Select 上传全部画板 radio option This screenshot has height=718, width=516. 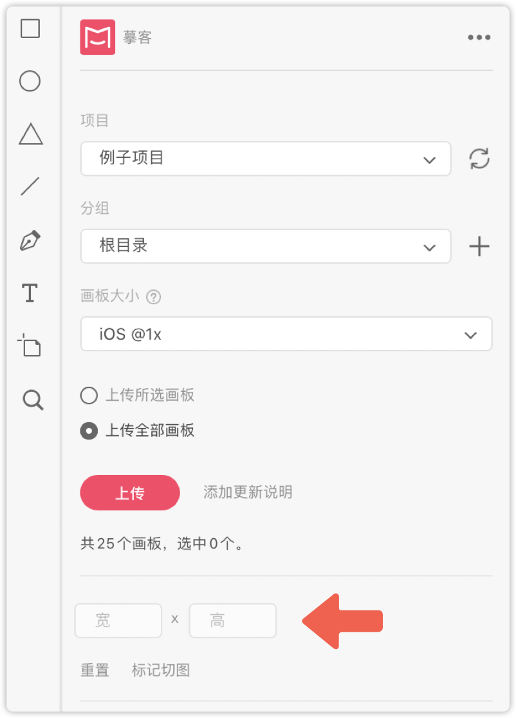coord(137,431)
